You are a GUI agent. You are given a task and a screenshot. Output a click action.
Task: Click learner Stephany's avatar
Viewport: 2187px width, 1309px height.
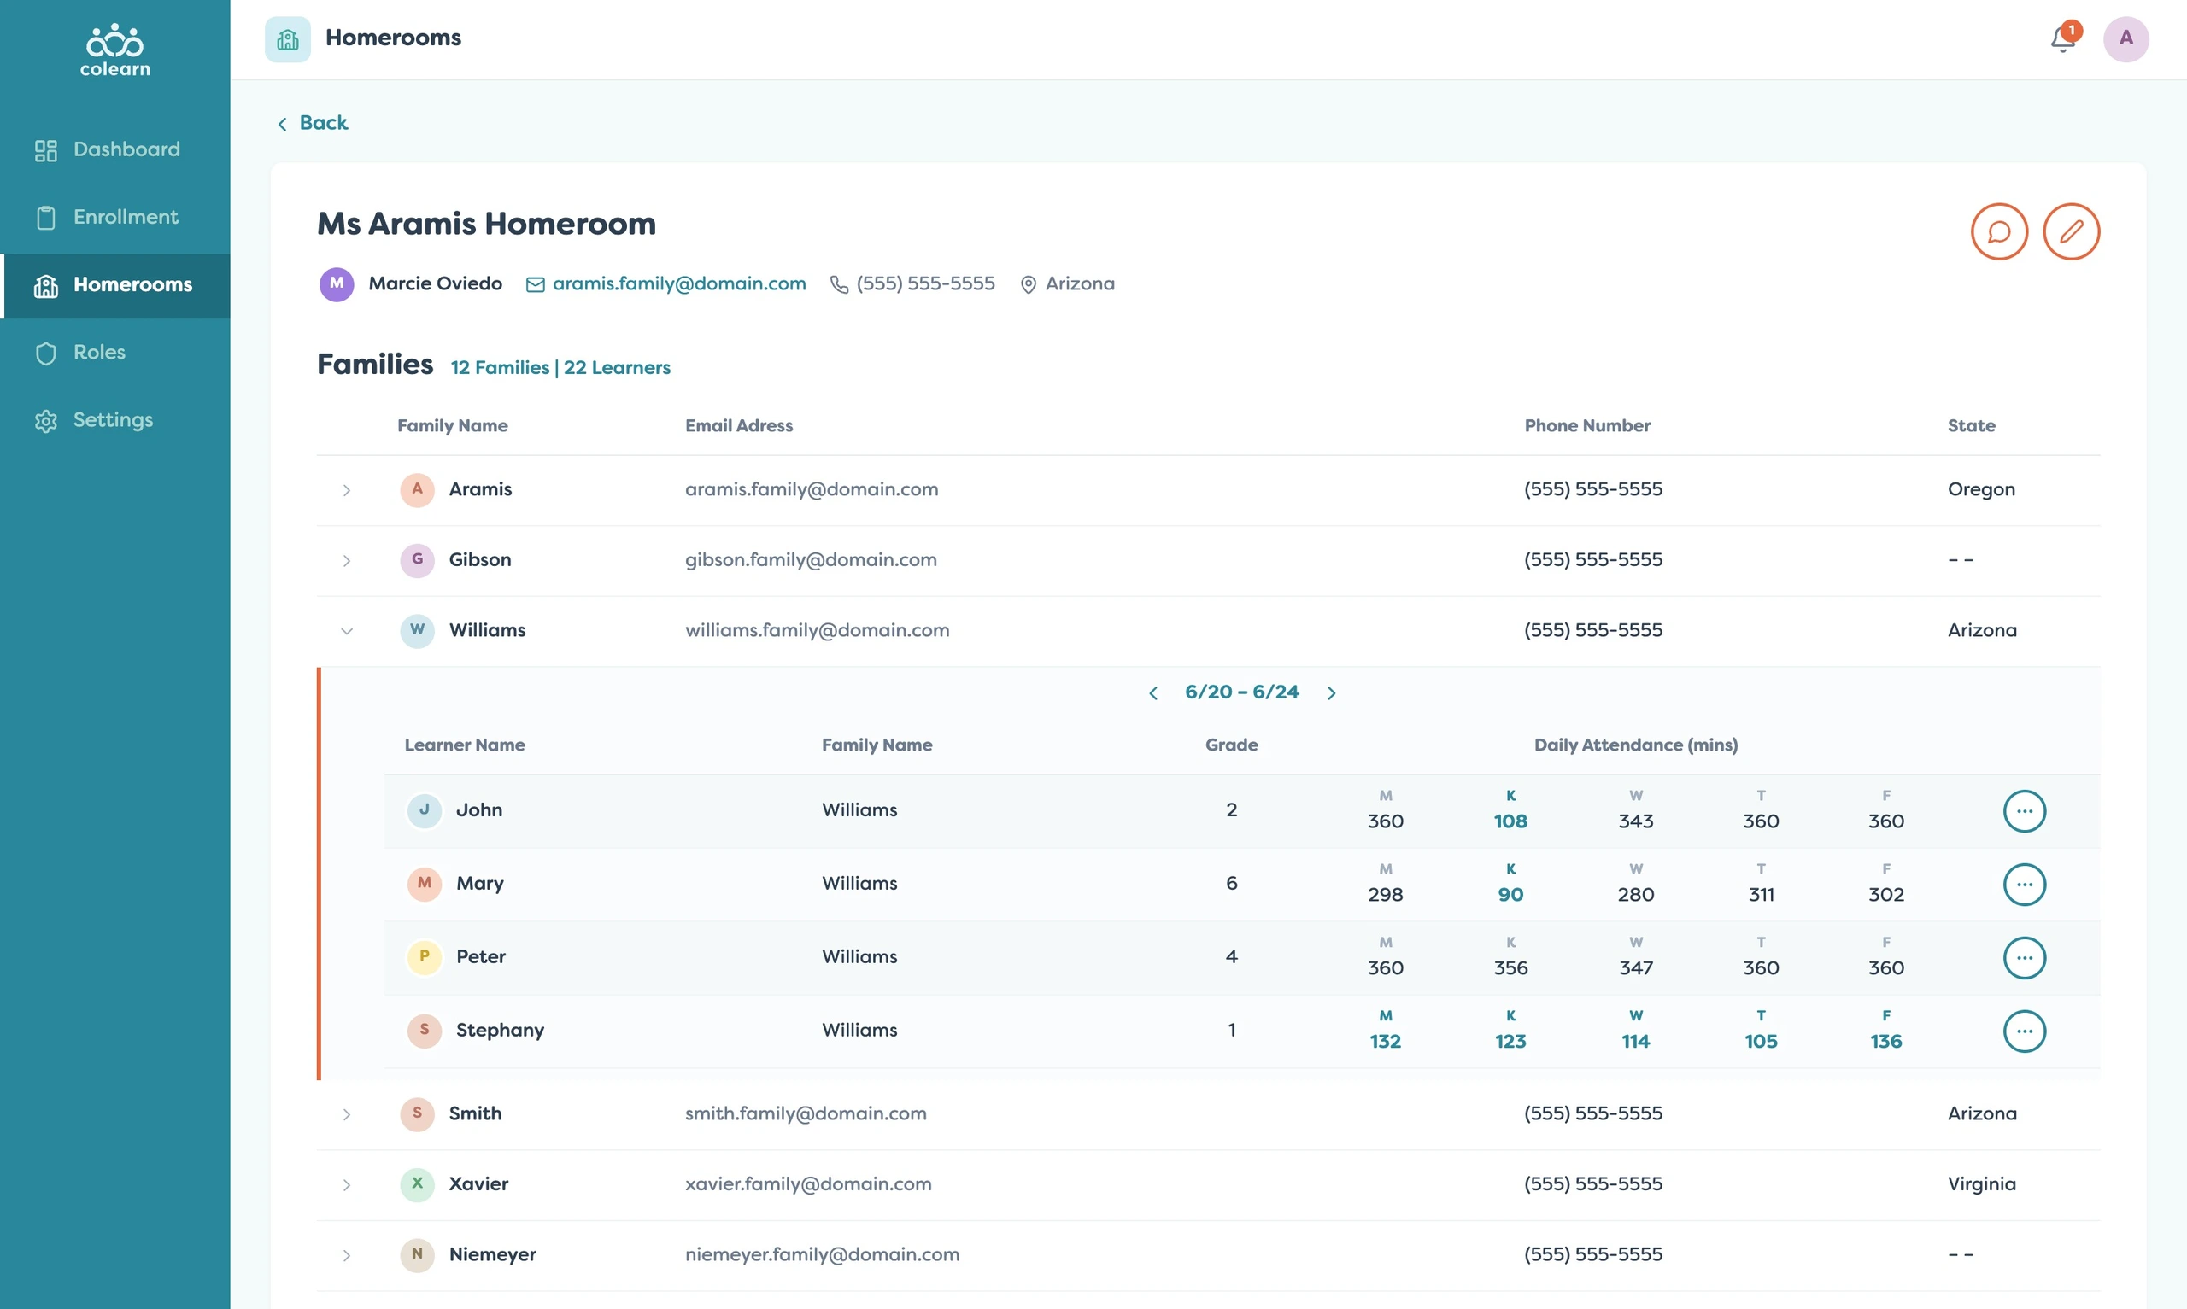coord(425,1031)
